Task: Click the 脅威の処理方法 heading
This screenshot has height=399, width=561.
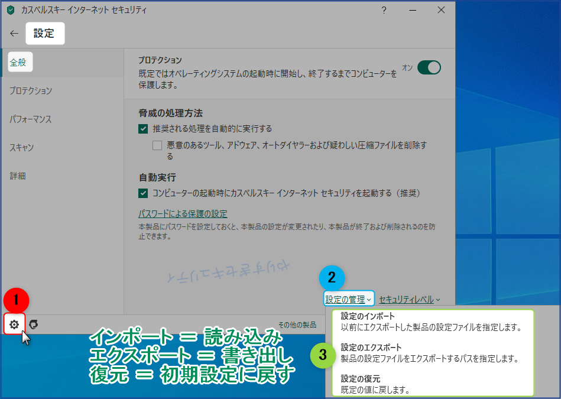Action: (x=171, y=113)
